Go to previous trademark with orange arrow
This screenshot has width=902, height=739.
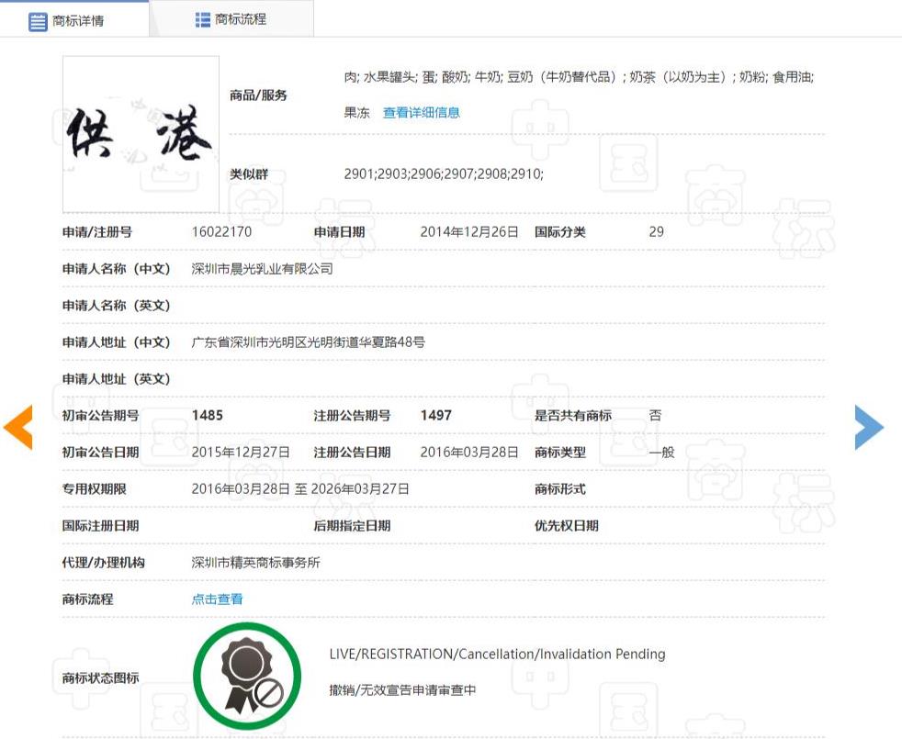pyautogui.click(x=18, y=427)
